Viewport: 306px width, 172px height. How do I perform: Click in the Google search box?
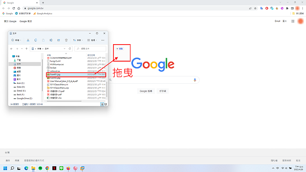click(152, 80)
